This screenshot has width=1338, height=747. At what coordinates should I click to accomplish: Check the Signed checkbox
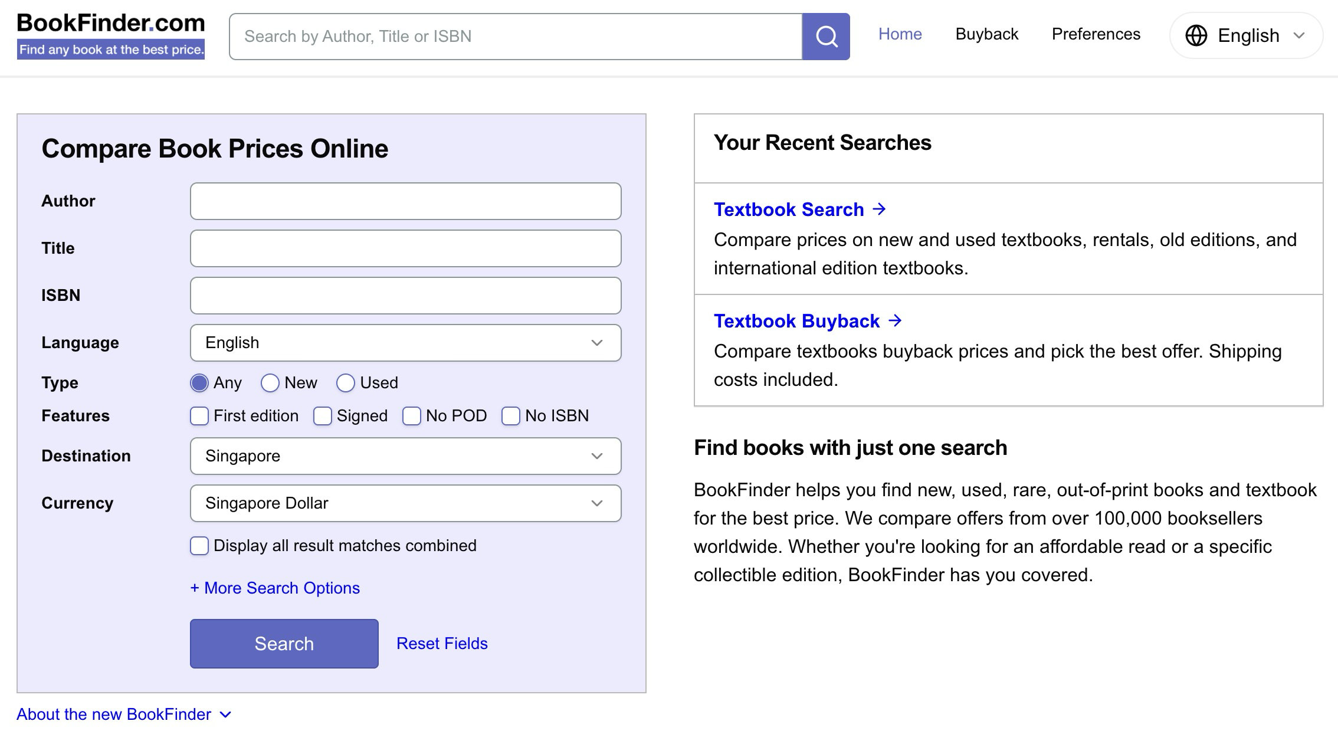coord(323,416)
